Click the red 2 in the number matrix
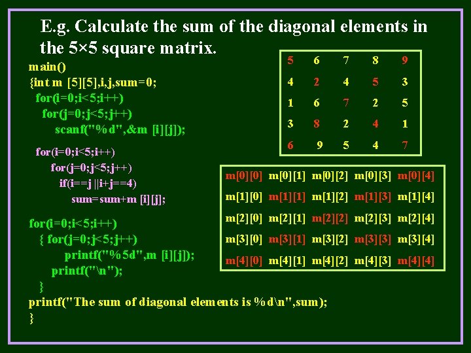Viewport: 471px width, 353px height. pos(317,82)
